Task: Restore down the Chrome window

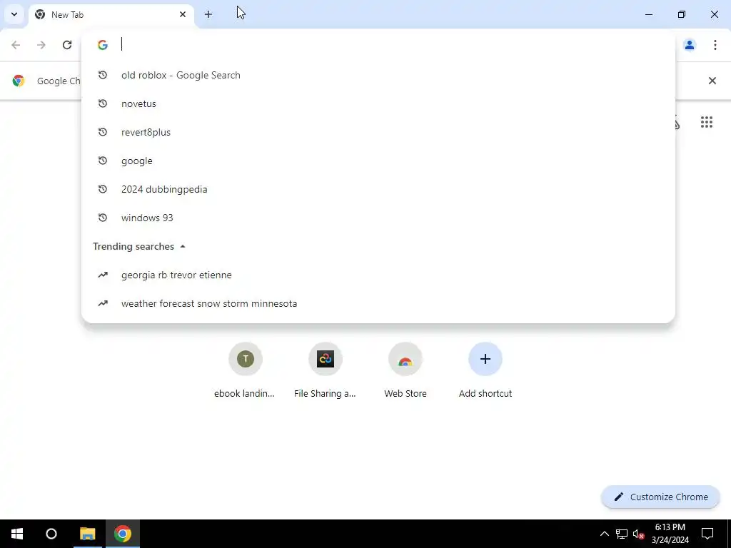Action: pos(682,14)
